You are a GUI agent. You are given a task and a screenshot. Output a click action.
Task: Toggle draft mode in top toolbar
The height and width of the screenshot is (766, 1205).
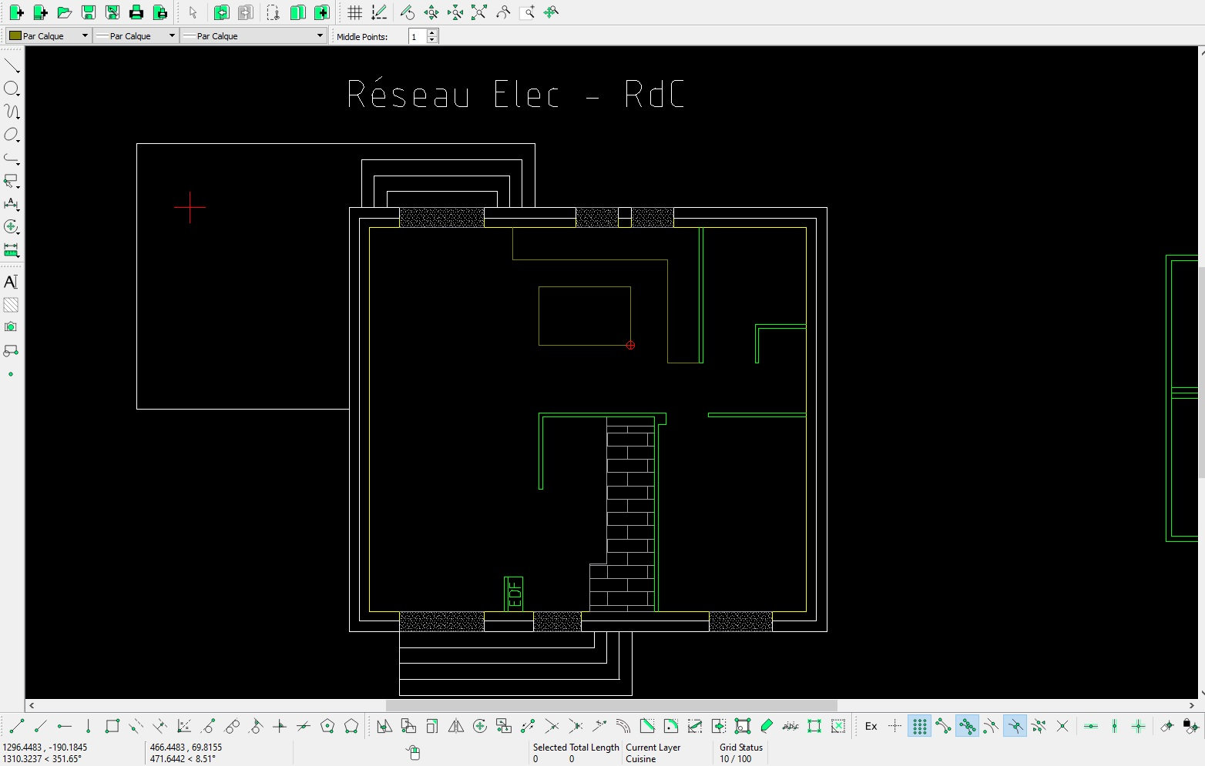378,12
